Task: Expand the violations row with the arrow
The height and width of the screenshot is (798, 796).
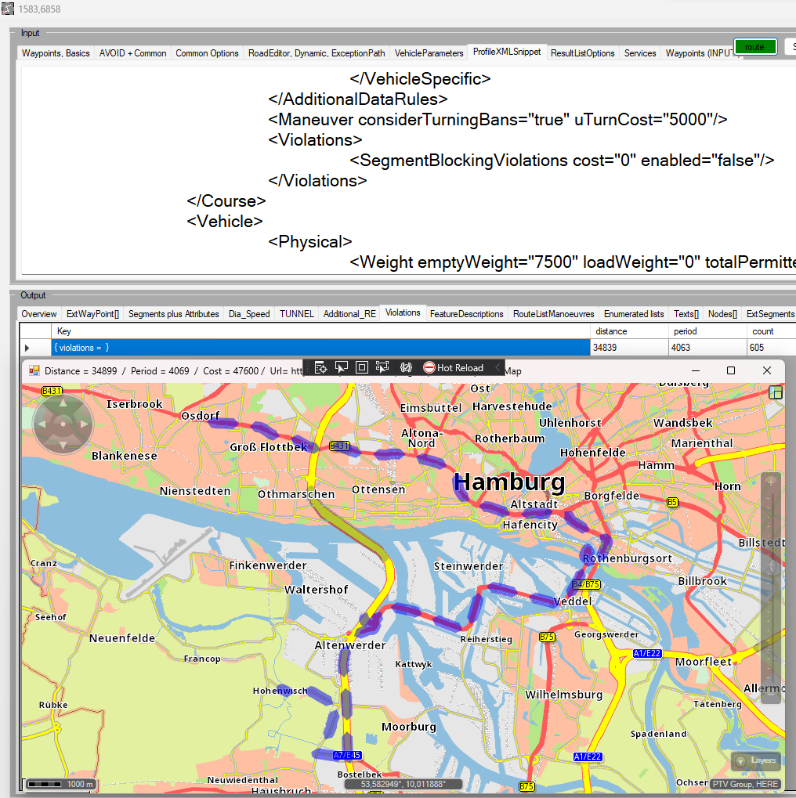Action: pos(27,348)
